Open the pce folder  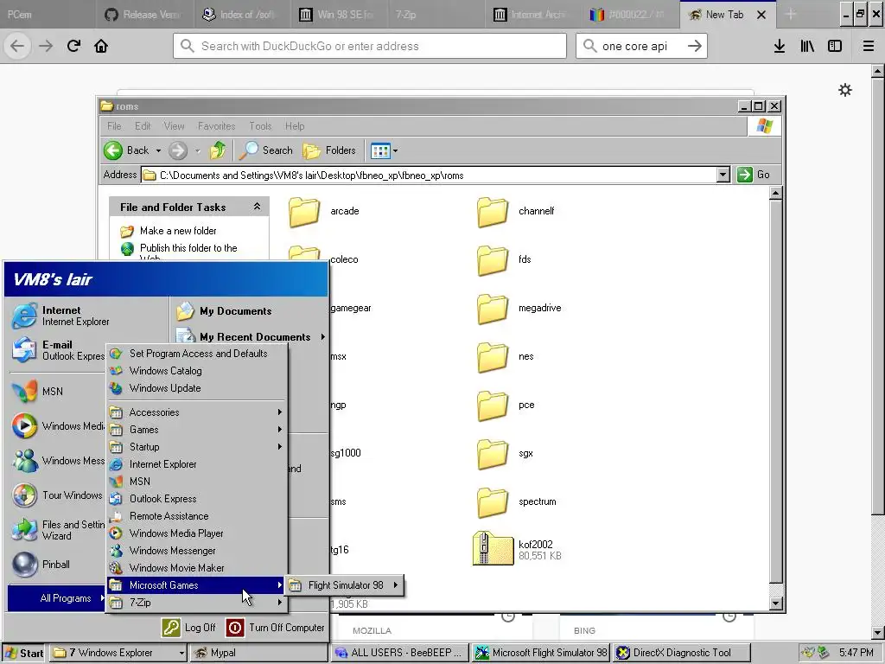pyautogui.click(x=506, y=405)
